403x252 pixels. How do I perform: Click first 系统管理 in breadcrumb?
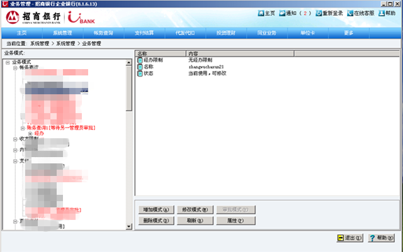coord(40,43)
